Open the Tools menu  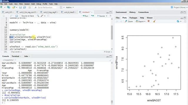51,4
